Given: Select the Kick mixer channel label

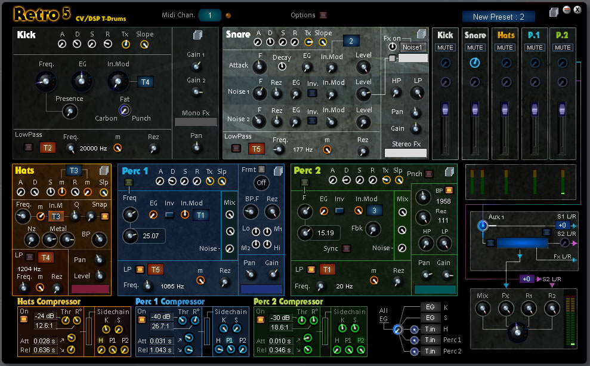Looking at the screenshot, I should [x=445, y=35].
